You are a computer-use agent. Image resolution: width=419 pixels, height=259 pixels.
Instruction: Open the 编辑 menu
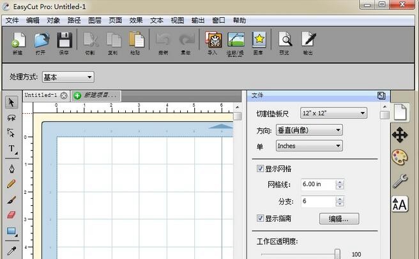pyautogui.click(x=33, y=20)
